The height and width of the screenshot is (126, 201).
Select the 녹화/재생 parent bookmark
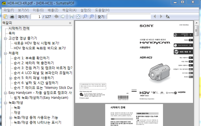coord(16,103)
